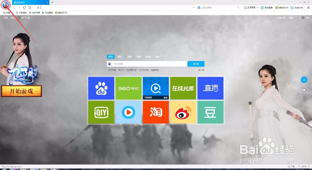Open the iQIYI tile

101,112
